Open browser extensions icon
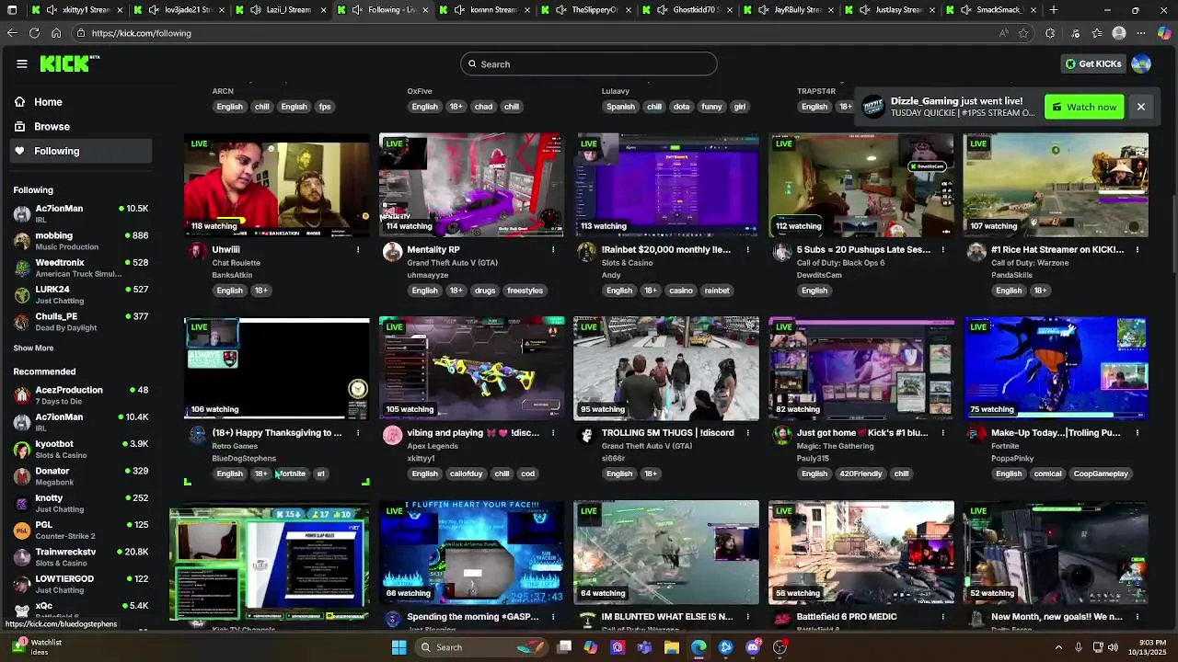Viewport: 1178px width, 662px height. coord(1050,33)
